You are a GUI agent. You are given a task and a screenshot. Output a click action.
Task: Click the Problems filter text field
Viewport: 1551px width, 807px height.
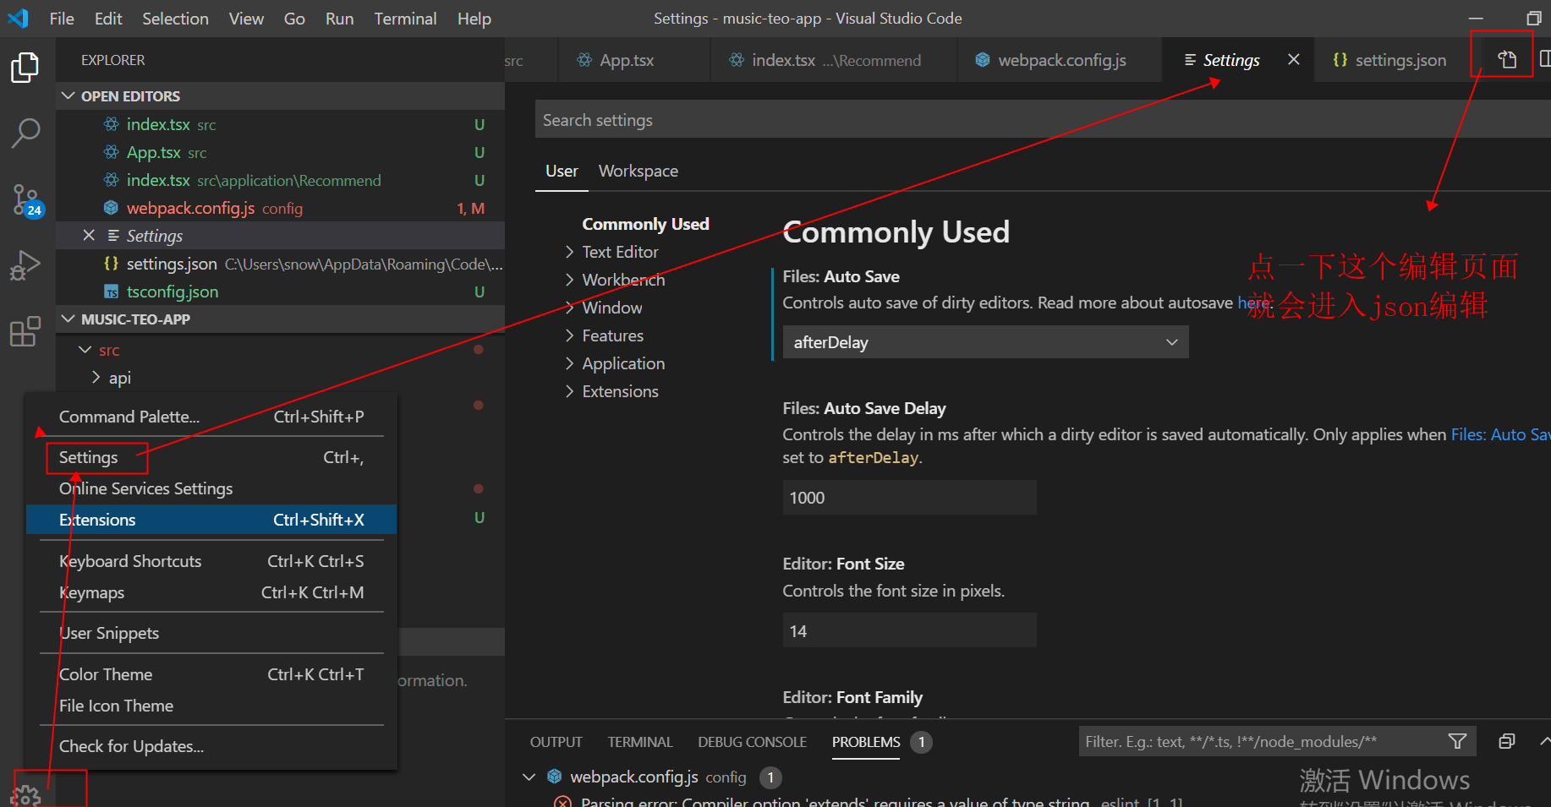pos(1262,741)
